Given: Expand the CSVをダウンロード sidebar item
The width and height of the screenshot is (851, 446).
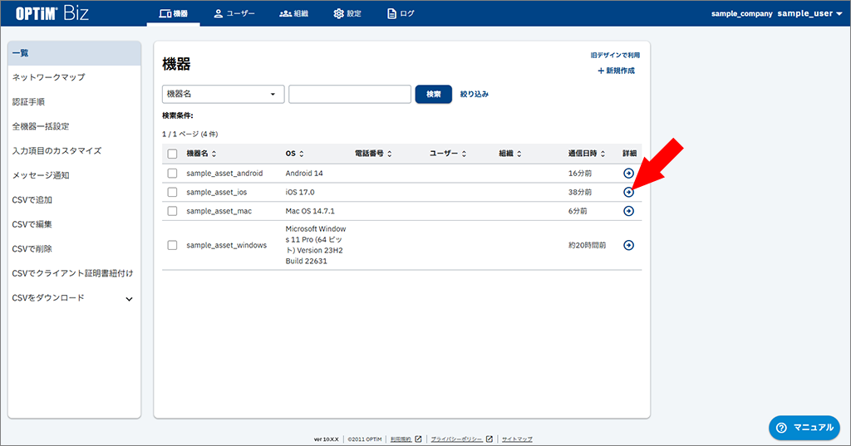Looking at the screenshot, I should click(x=129, y=298).
